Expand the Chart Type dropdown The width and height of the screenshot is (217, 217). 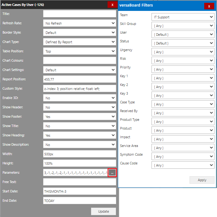80,42
